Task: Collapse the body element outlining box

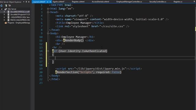Action: tap(48, 33)
